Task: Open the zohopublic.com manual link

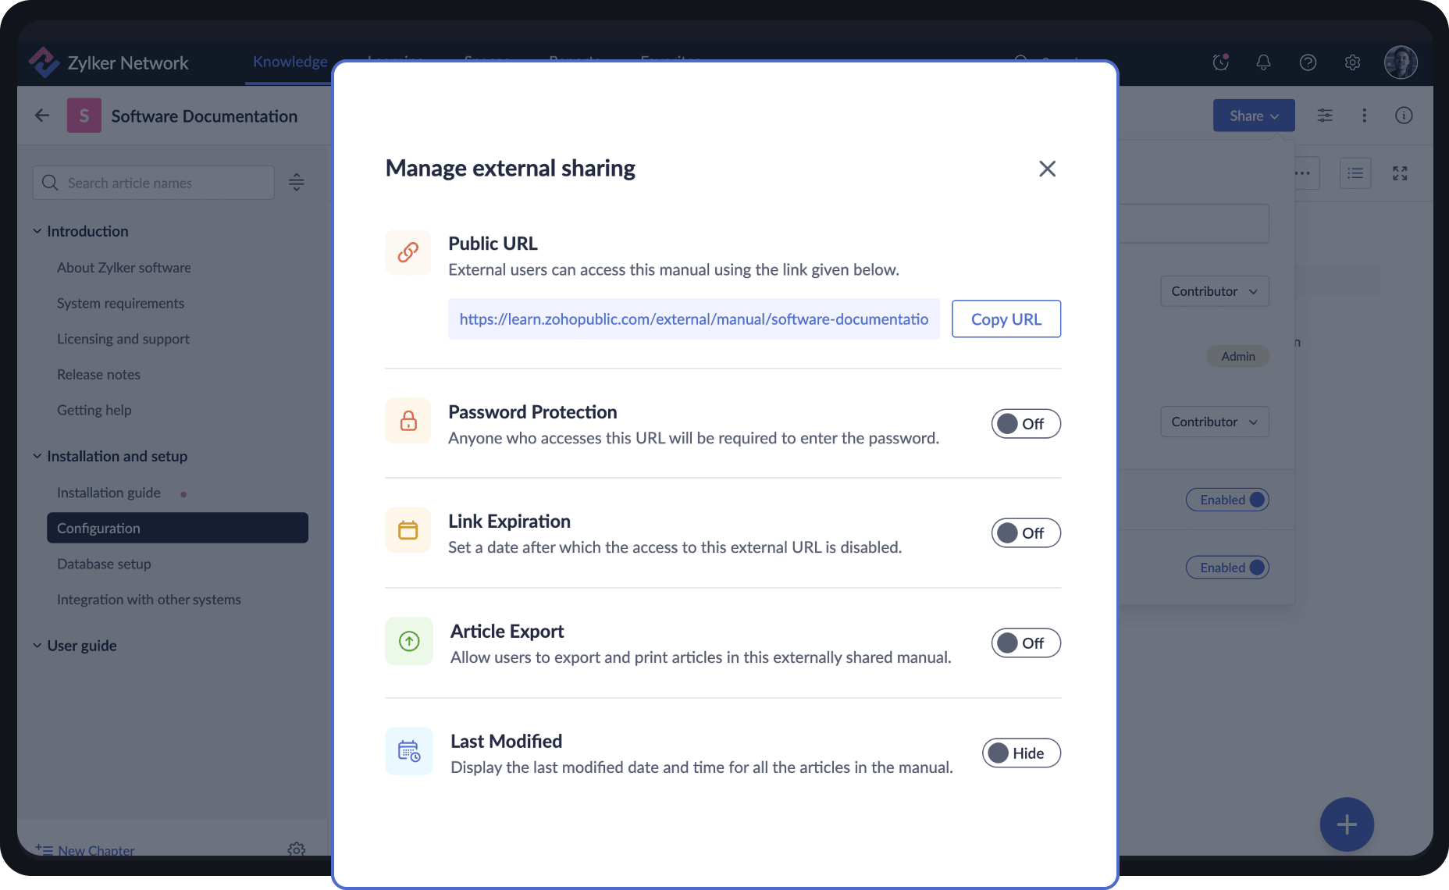Action: pyautogui.click(x=693, y=319)
